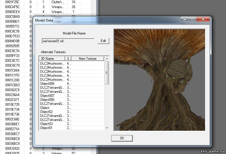Click the texture list scroll-up arrow
The width and height of the screenshot is (226, 154).
tap(107, 58)
